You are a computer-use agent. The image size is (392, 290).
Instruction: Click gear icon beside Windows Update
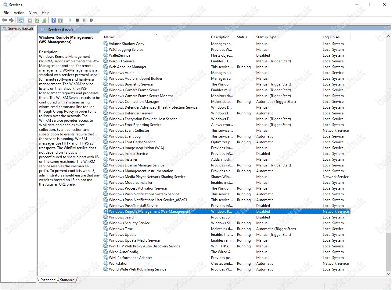pos(106,234)
